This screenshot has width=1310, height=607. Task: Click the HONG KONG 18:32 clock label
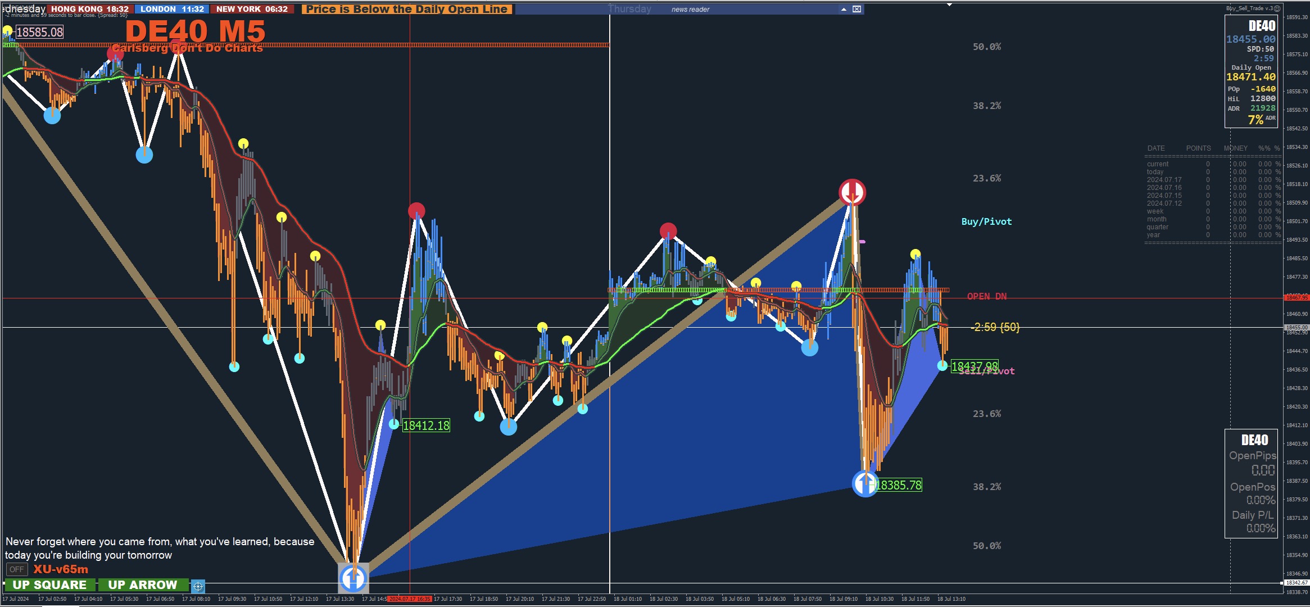[x=89, y=9]
